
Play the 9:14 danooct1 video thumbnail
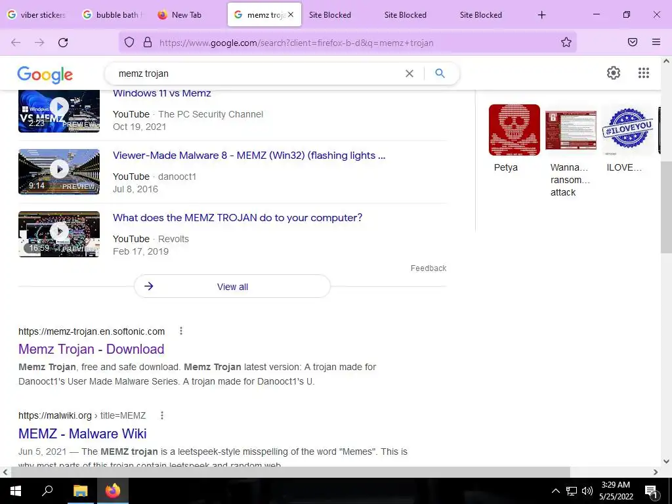(x=59, y=172)
